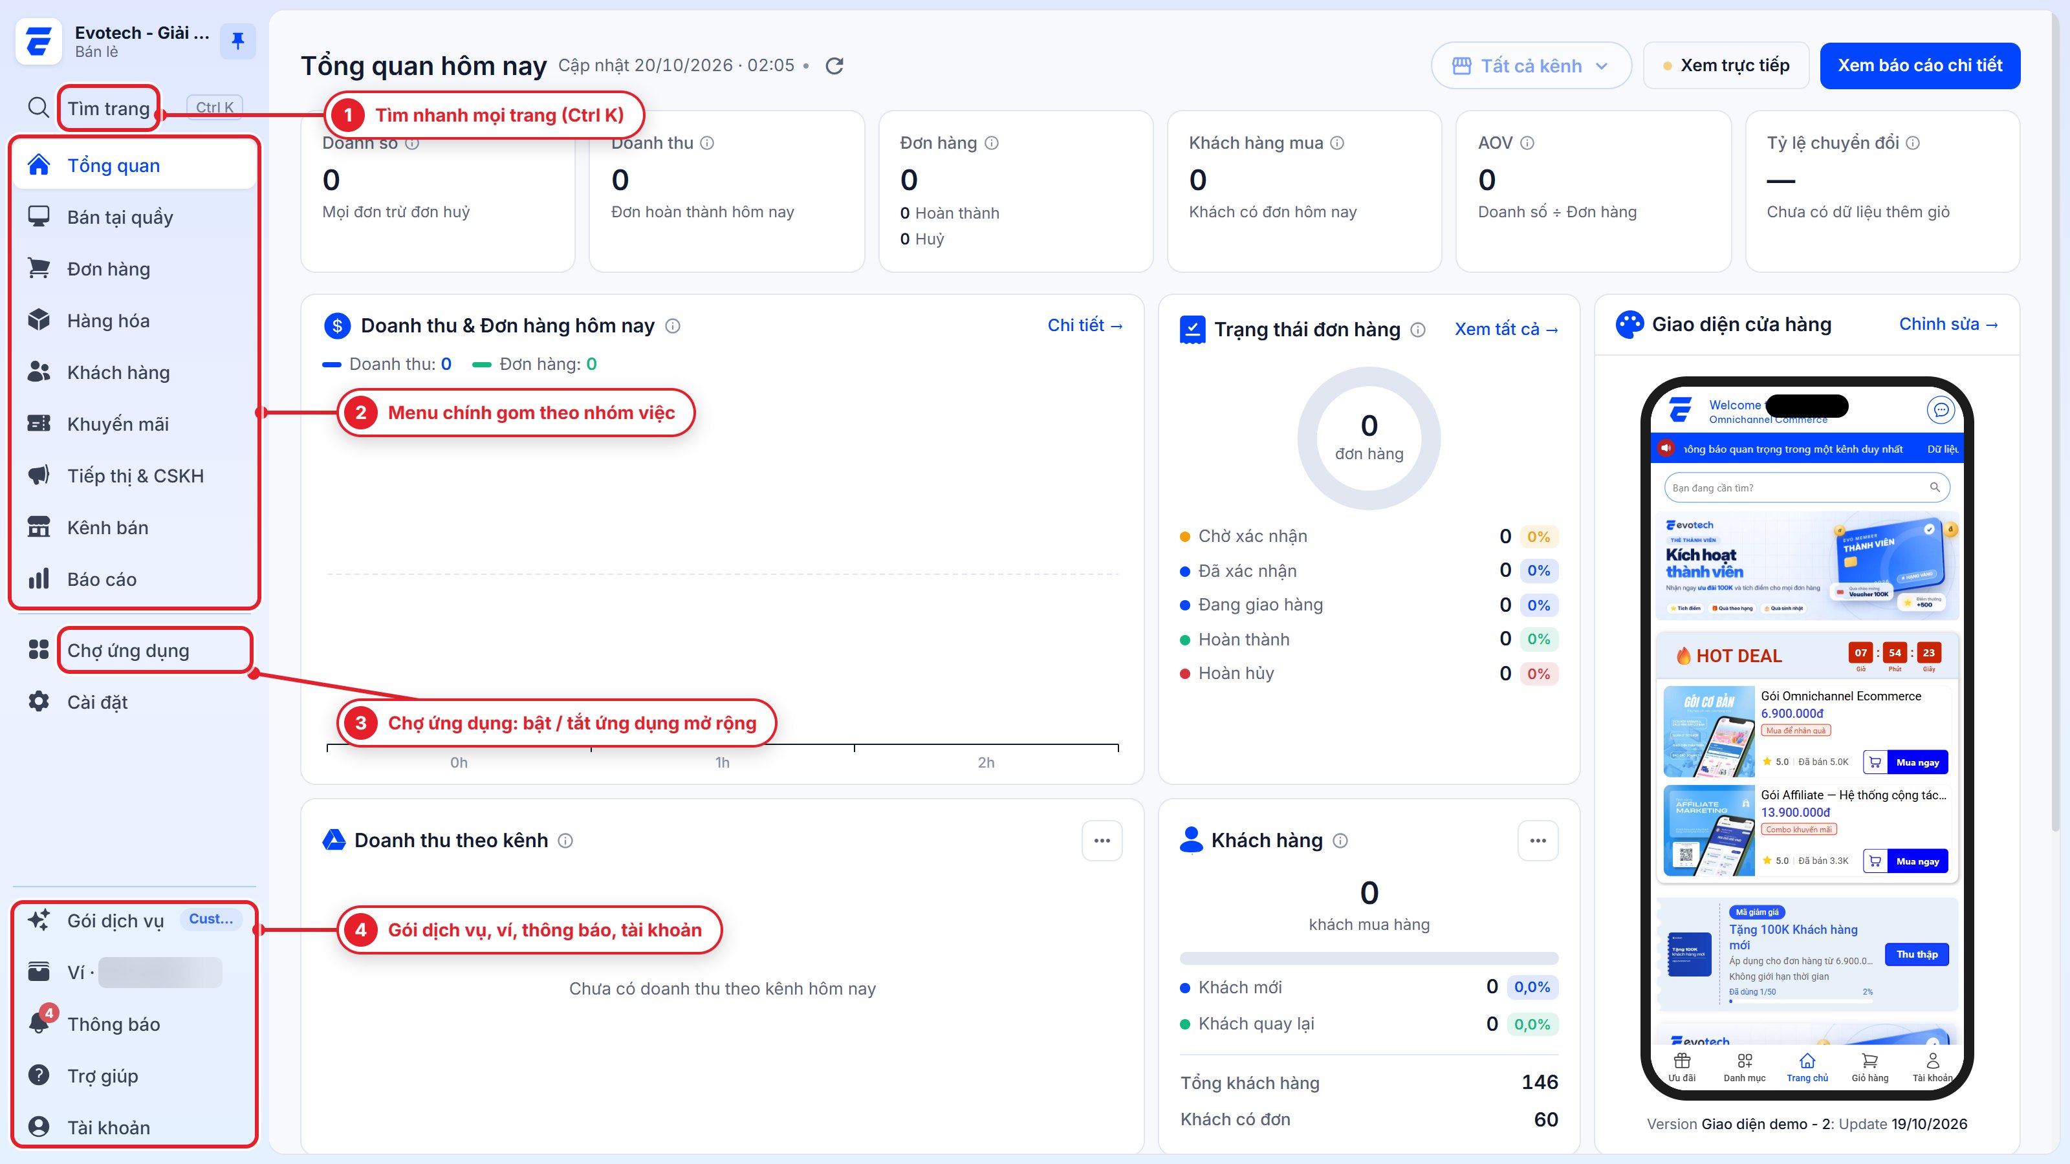Click the info icon beside AOV
The image size is (2070, 1164).
point(1527,143)
